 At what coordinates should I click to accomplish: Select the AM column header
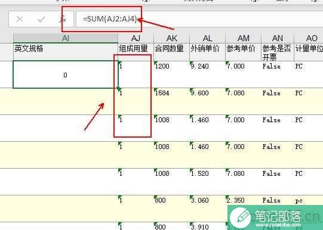click(243, 38)
